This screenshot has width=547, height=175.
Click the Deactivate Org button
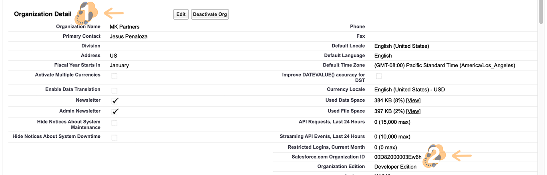[x=210, y=14]
